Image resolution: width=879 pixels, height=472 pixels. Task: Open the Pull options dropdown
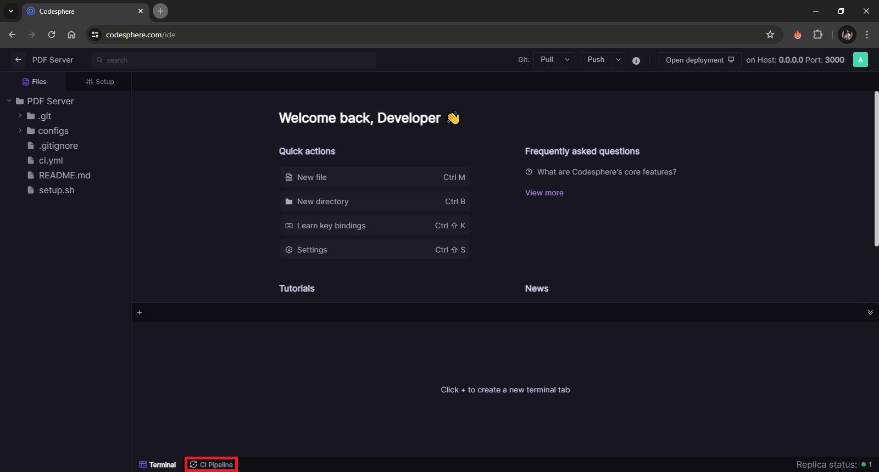(568, 60)
